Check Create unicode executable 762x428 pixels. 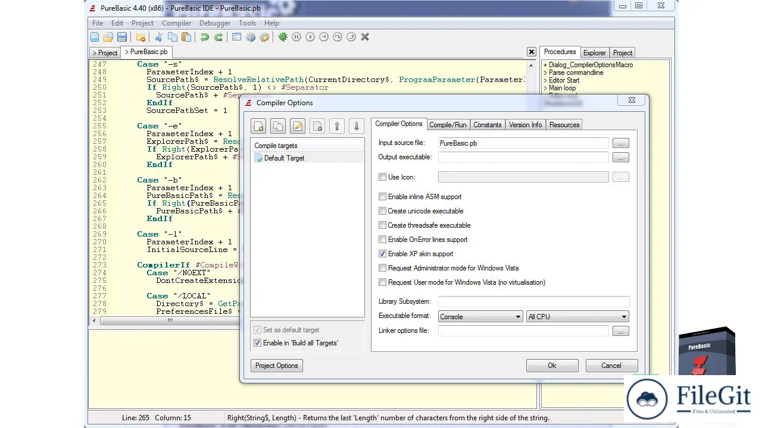pyautogui.click(x=383, y=211)
